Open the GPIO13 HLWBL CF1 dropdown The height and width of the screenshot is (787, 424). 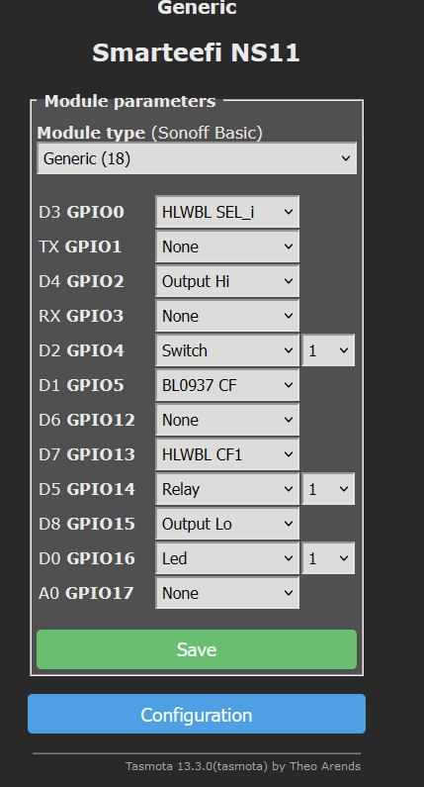227,454
